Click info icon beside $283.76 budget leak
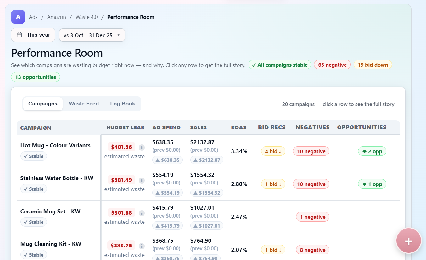The image size is (426, 260). pos(142,246)
